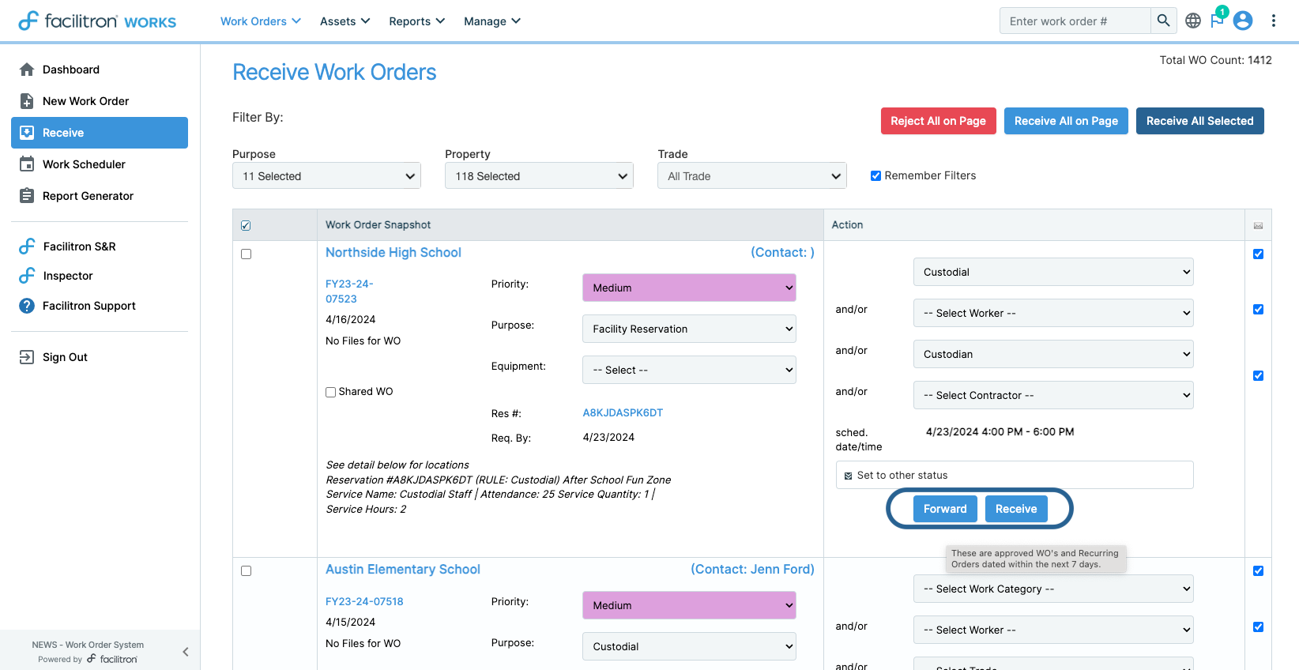Click the Facilitron S&R icon
This screenshot has width=1299, height=670.
coord(27,247)
